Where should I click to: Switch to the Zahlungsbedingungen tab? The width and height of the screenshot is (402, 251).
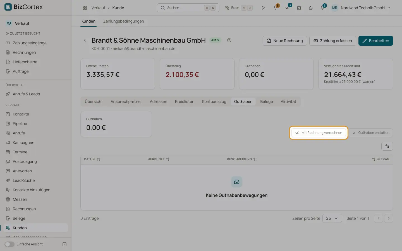124,21
